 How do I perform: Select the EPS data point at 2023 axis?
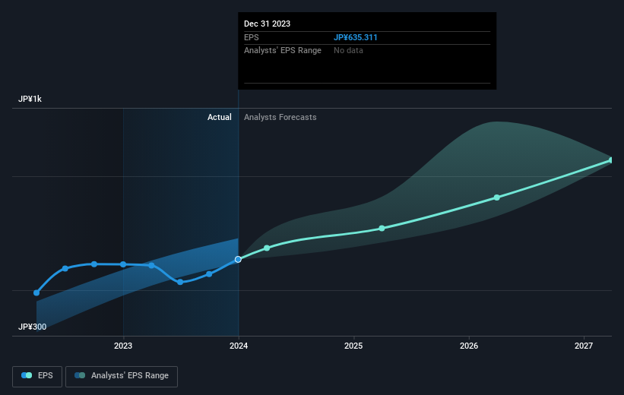(x=123, y=264)
